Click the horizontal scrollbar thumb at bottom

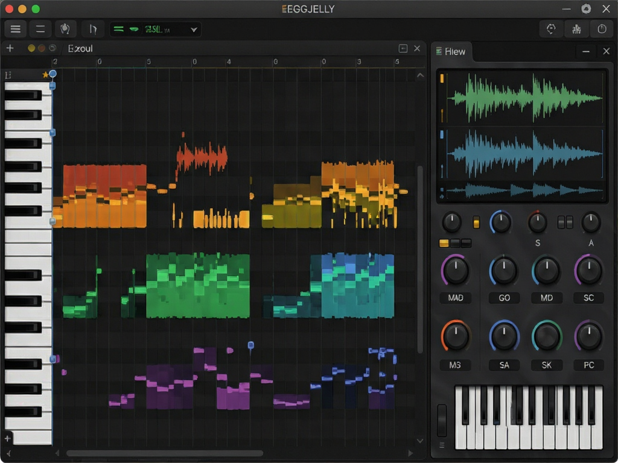tap(164, 453)
